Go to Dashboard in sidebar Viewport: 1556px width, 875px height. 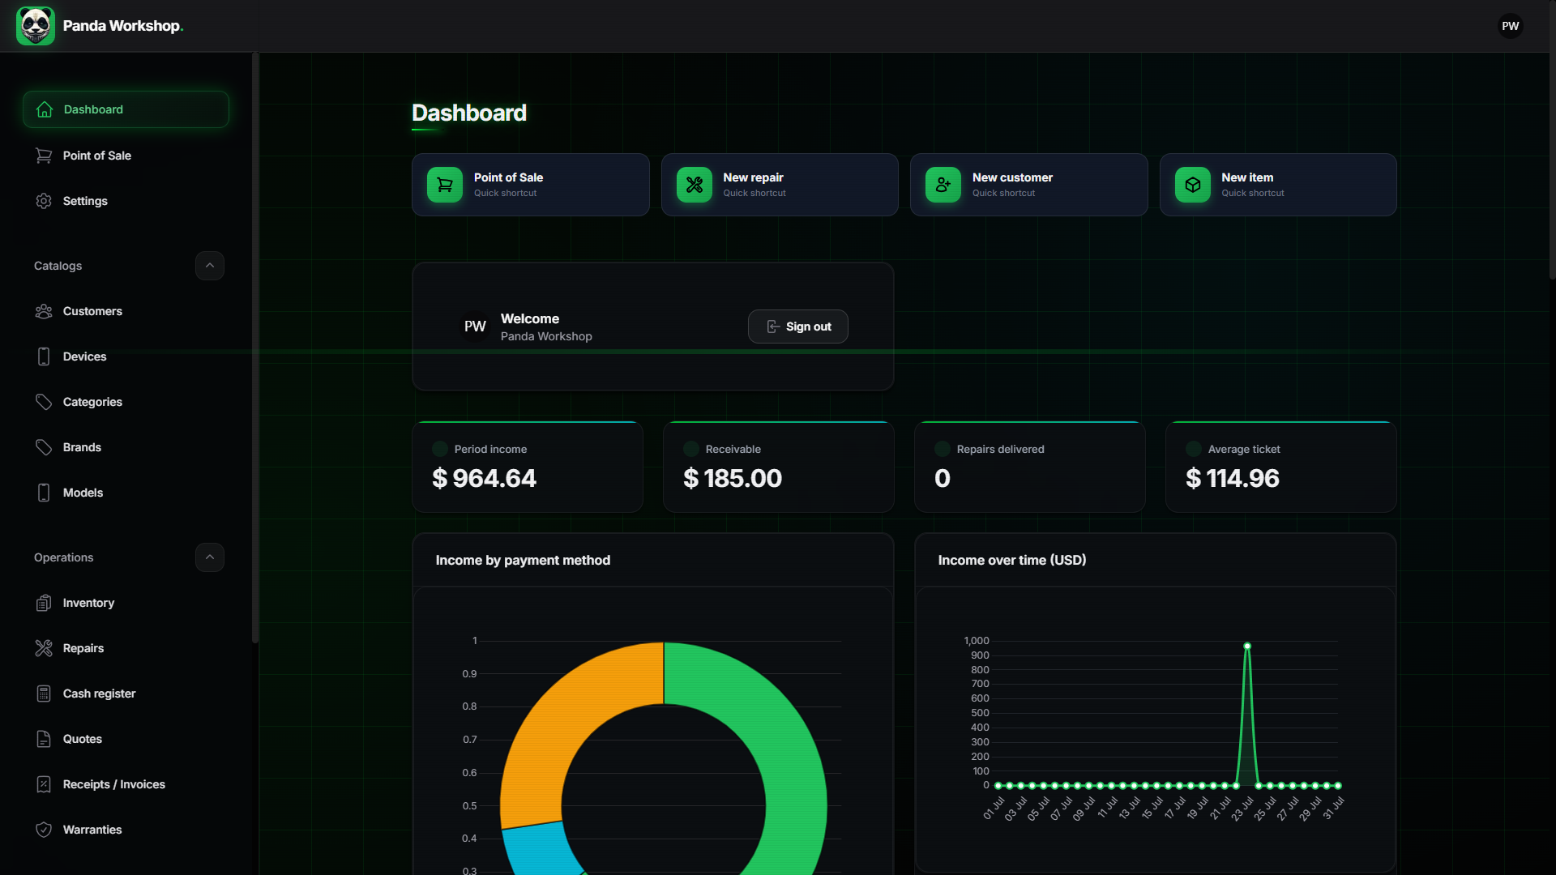click(x=126, y=109)
